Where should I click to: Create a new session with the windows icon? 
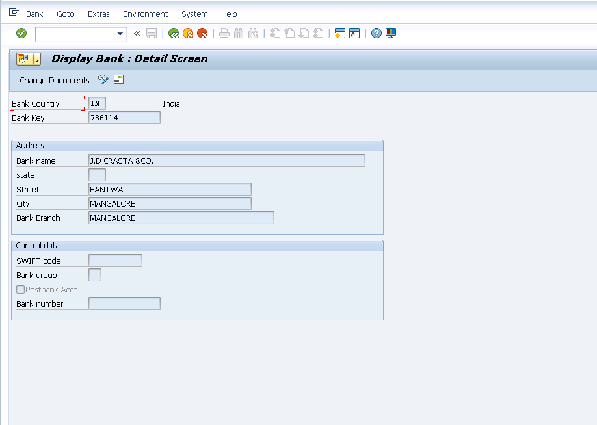point(339,33)
